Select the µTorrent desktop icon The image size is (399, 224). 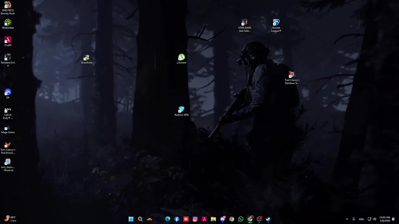181,59
